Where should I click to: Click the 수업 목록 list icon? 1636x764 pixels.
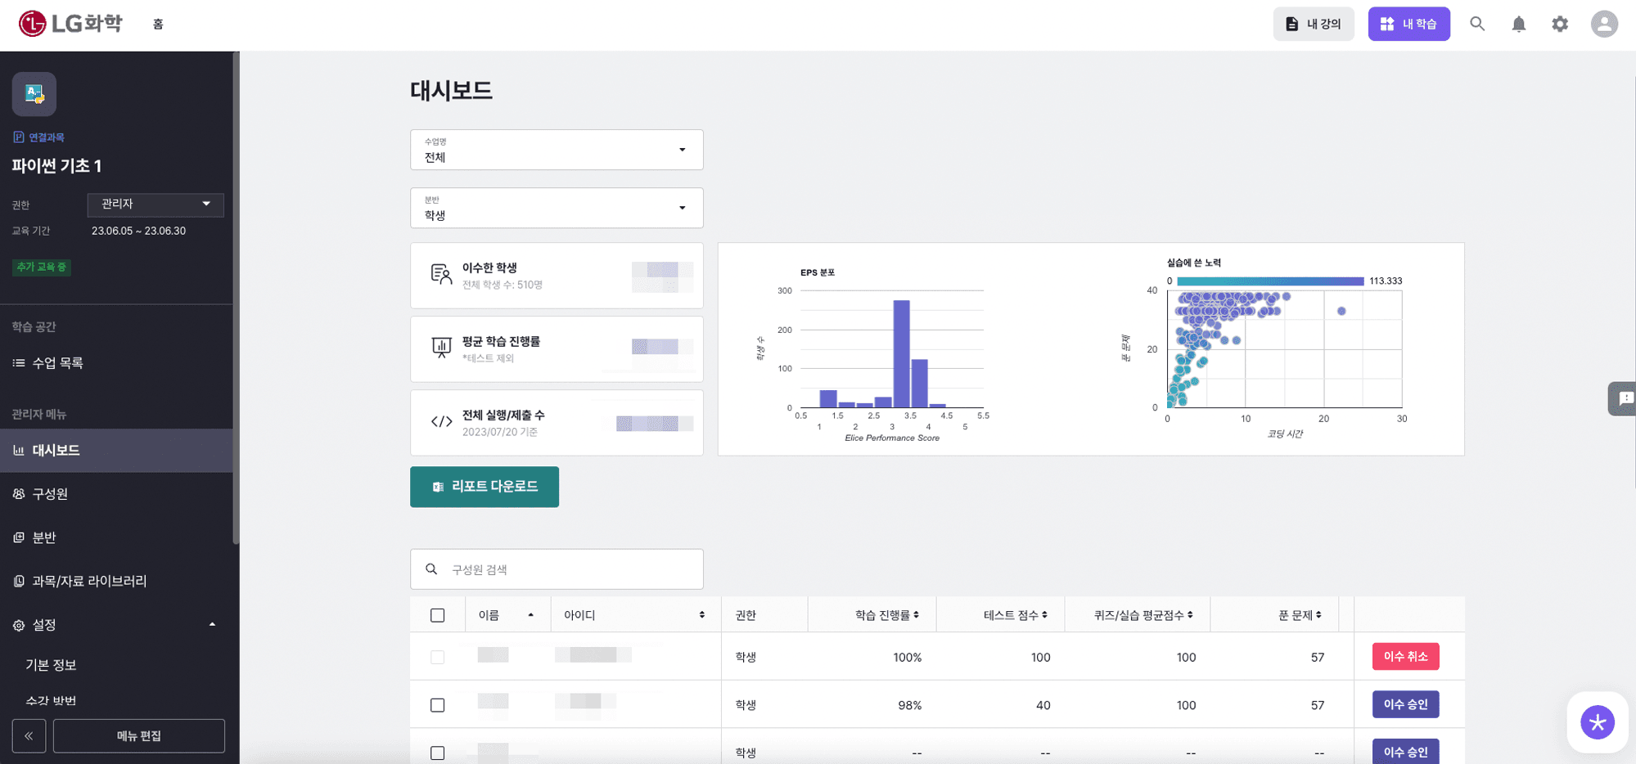coord(19,363)
